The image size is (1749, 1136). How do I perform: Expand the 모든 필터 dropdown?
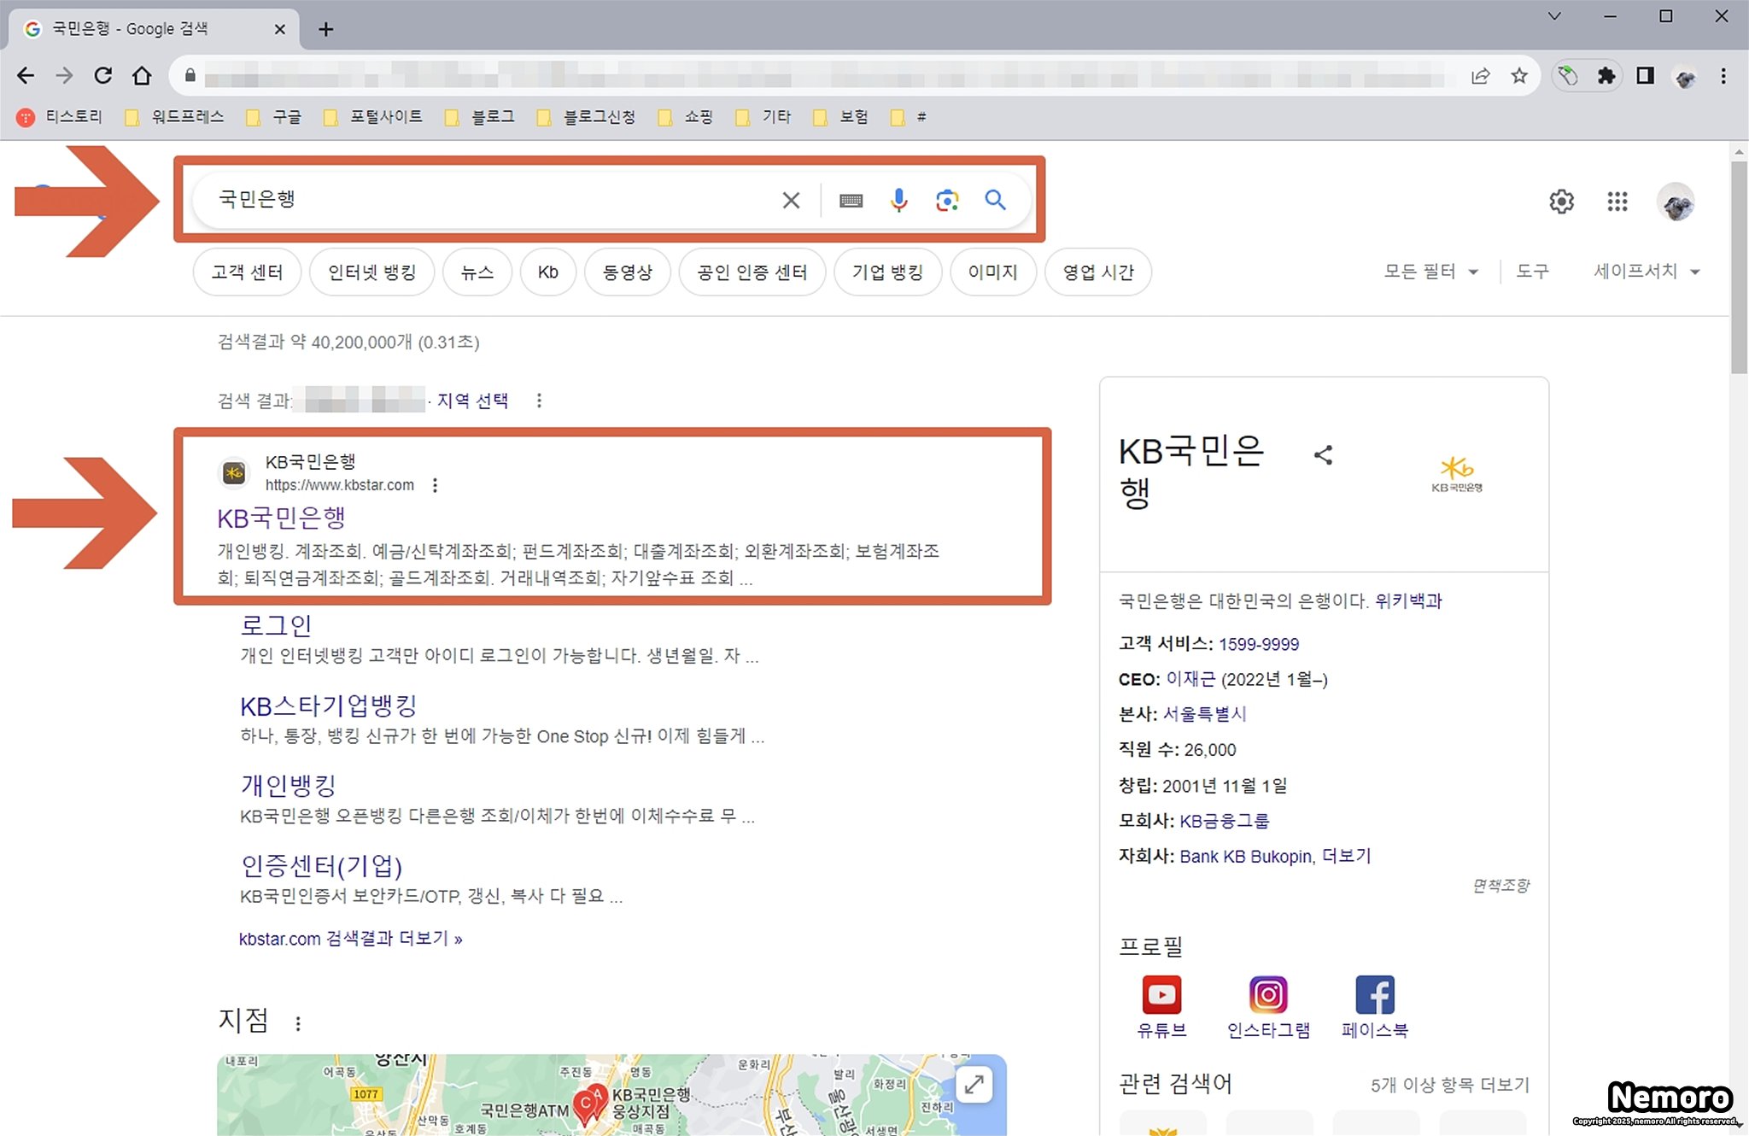point(1430,272)
